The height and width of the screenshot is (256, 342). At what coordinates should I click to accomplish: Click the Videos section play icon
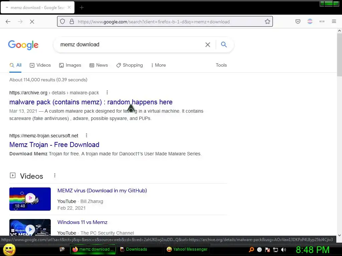(x=13, y=175)
